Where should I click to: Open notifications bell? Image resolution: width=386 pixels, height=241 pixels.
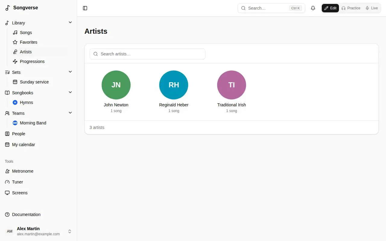point(313,8)
